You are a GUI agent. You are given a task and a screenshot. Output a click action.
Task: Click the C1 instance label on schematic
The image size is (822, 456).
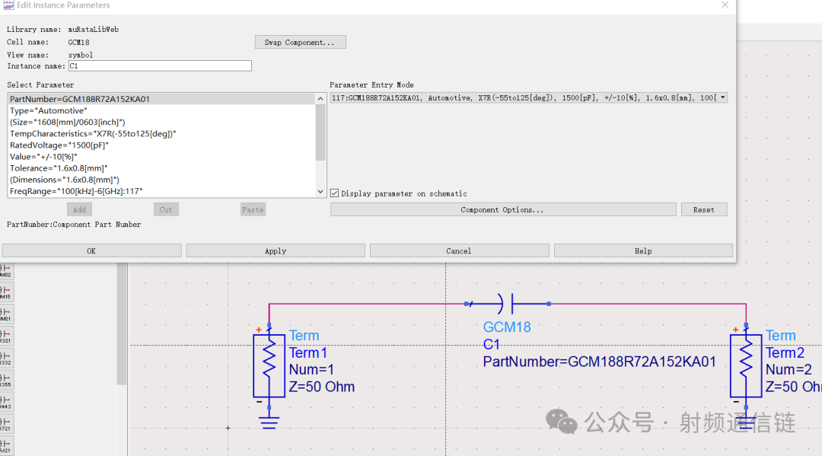click(491, 344)
